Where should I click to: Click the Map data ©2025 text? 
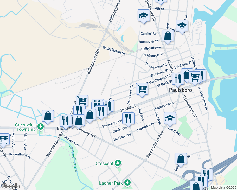pos(224,188)
